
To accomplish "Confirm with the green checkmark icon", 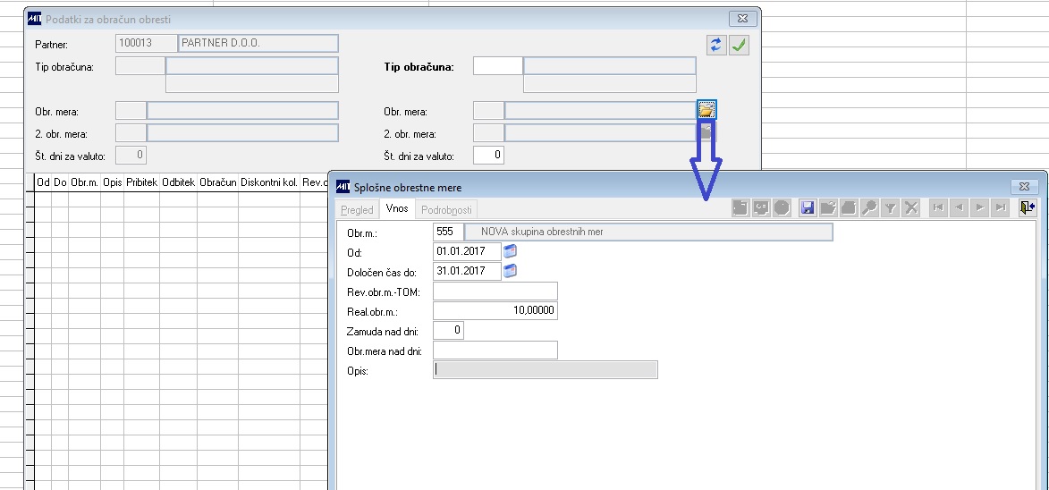I will coord(739,46).
